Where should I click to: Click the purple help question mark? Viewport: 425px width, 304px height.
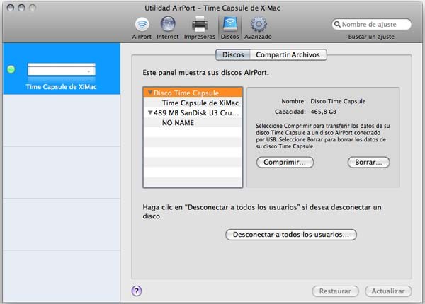137,291
